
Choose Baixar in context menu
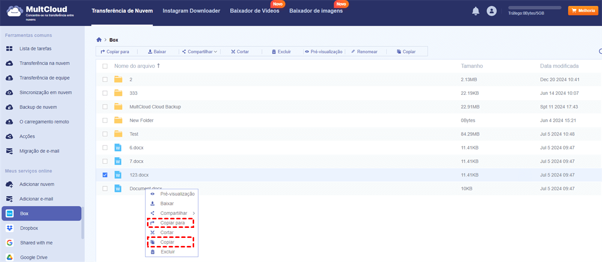pos(172,204)
